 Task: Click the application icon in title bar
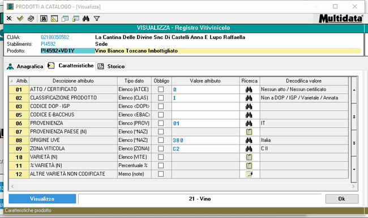pyautogui.click(x=10, y=7)
